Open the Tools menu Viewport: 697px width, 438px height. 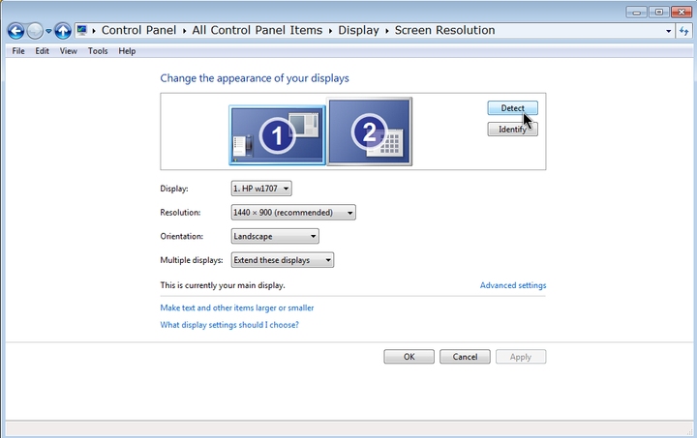[98, 51]
